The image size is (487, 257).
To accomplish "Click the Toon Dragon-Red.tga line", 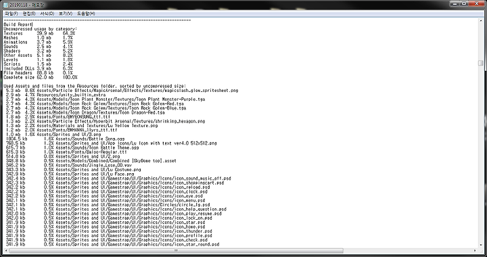I will pos(85,112).
